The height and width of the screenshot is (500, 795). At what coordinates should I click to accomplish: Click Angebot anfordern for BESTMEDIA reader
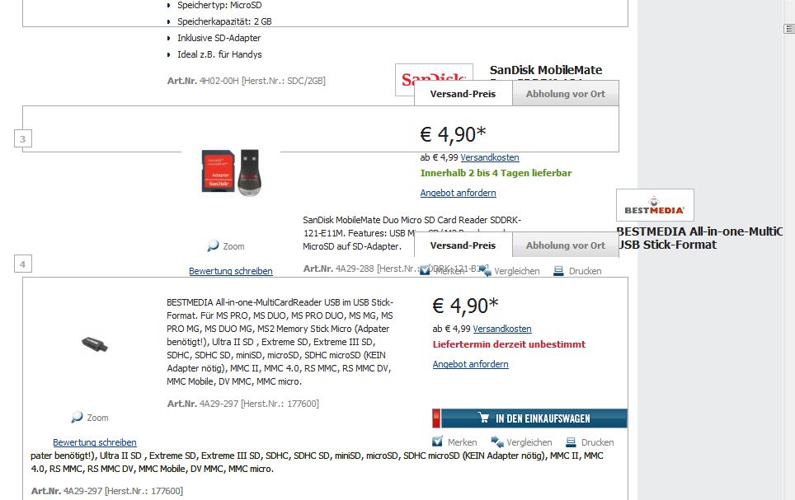(471, 364)
